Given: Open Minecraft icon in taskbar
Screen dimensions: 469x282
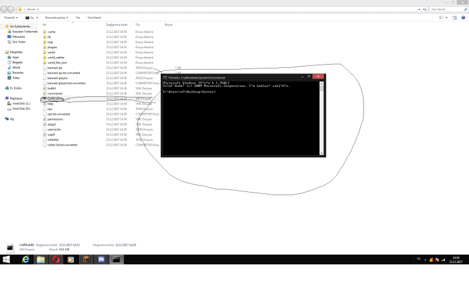Looking at the screenshot, I should [86, 260].
